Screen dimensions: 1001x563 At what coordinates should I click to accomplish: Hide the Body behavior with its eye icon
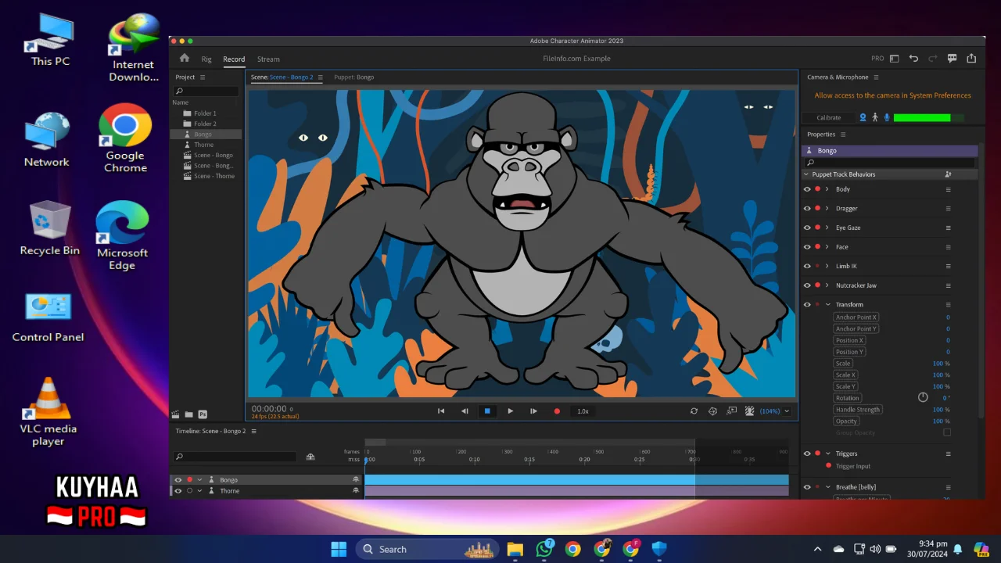coord(807,189)
